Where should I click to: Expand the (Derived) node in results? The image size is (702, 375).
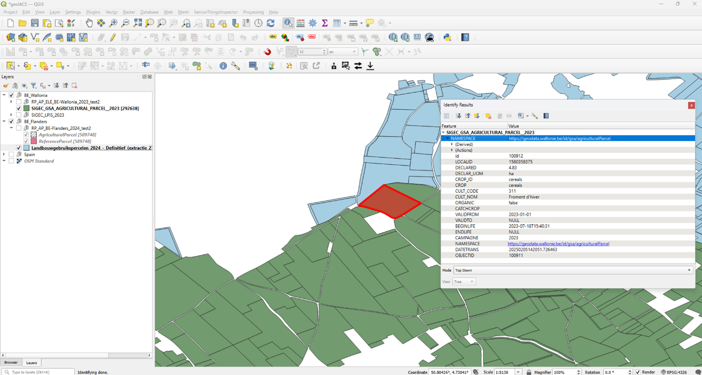(x=452, y=144)
